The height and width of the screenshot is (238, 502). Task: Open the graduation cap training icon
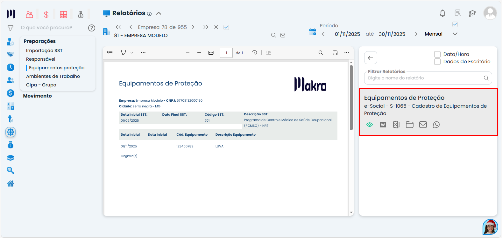[472, 13]
